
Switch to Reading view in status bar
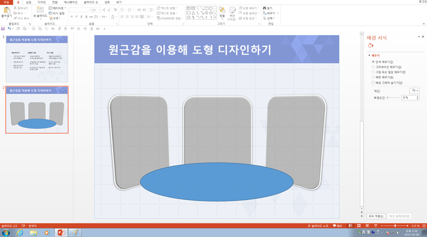point(367,226)
